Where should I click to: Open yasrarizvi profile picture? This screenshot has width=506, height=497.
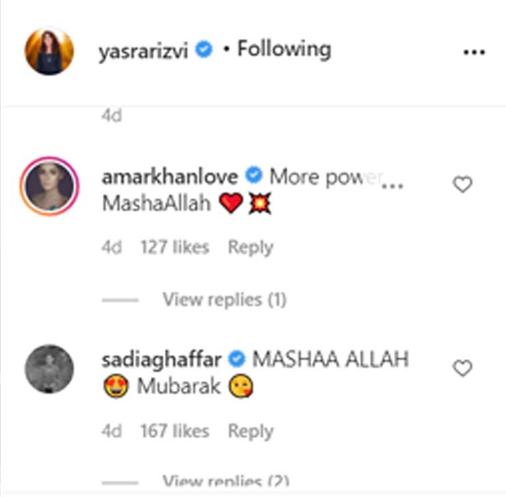click(49, 51)
